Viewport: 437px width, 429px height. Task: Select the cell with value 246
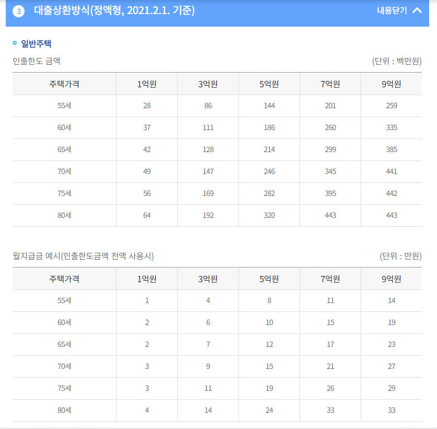pyautogui.click(x=269, y=171)
